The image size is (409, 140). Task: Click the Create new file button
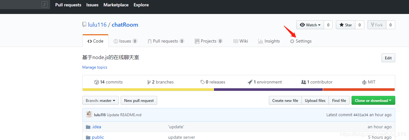pos(285,101)
